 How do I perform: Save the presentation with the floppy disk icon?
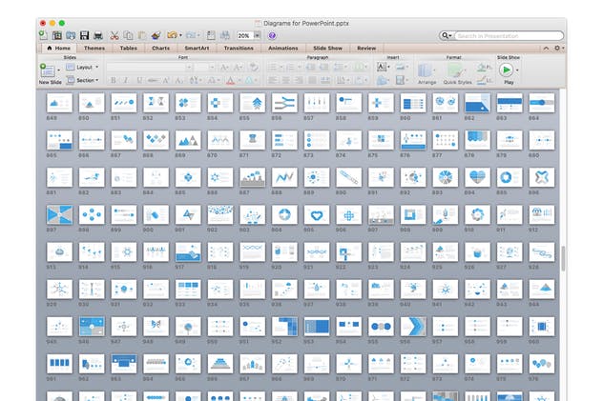(x=84, y=35)
